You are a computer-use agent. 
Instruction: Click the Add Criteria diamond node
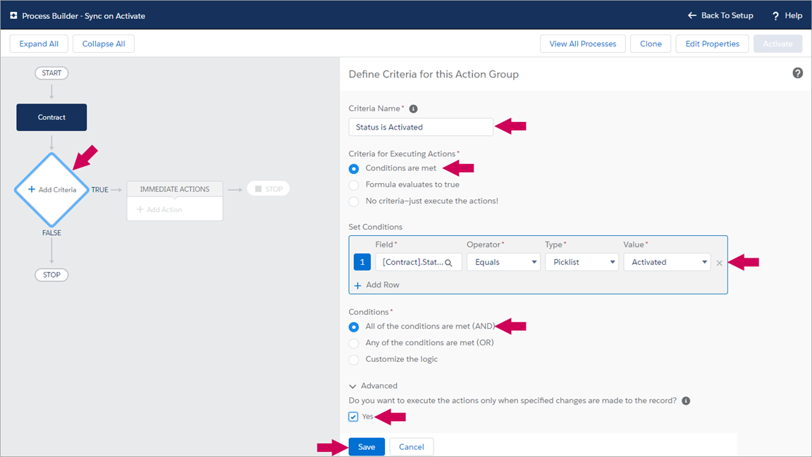(x=51, y=189)
